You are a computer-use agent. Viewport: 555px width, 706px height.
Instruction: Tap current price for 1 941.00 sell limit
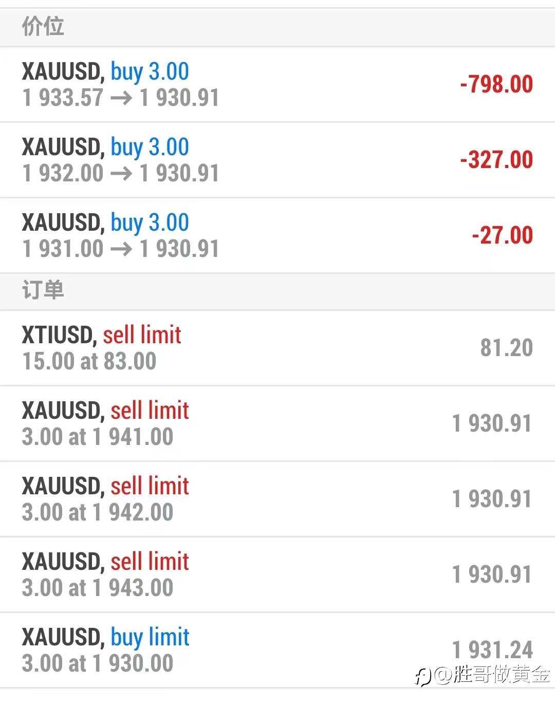492,423
